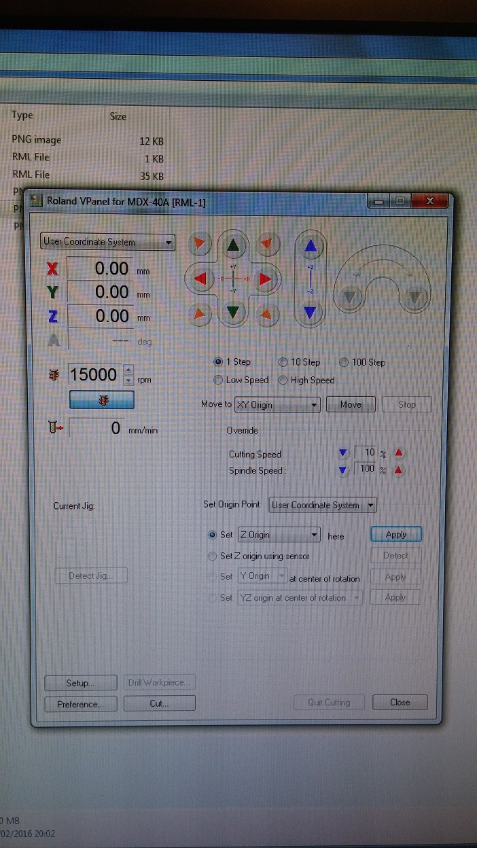The height and width of the screenshot is (848, 477).
Task: Open the top coordinate system dropdown
Action: pos(108,242)
